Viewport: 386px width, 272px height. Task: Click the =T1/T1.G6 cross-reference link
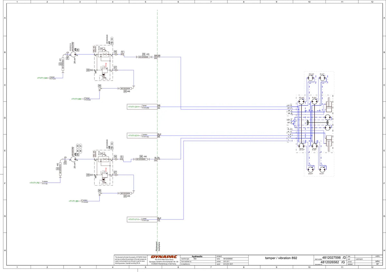pos(42,78)
